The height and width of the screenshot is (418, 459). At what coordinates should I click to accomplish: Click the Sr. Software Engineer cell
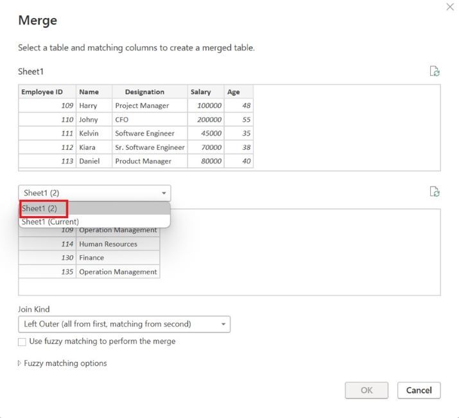pos(150,147)
